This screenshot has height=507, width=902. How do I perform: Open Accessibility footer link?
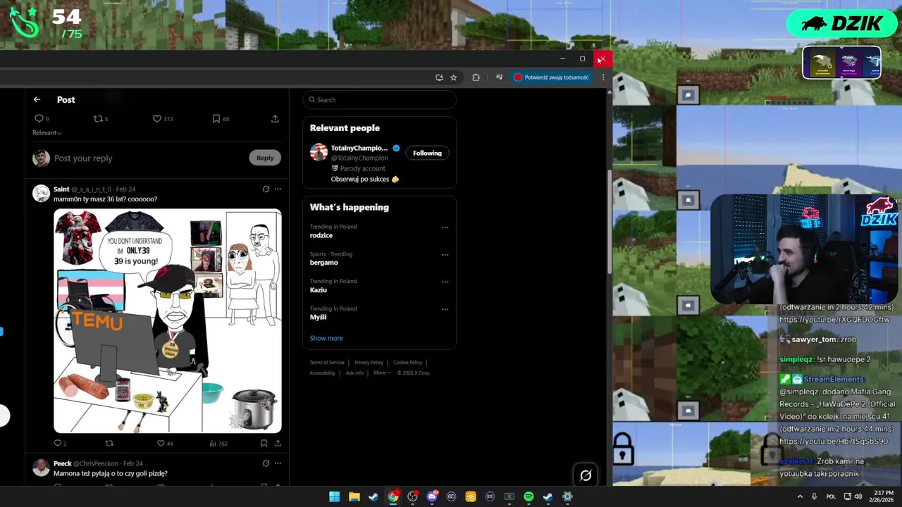point(323,373)
